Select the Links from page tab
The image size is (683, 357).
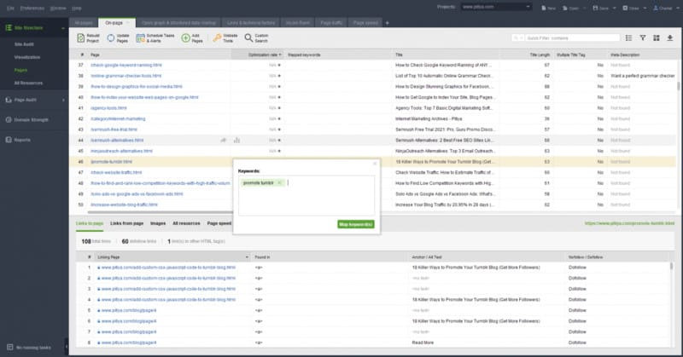(127, 223)
